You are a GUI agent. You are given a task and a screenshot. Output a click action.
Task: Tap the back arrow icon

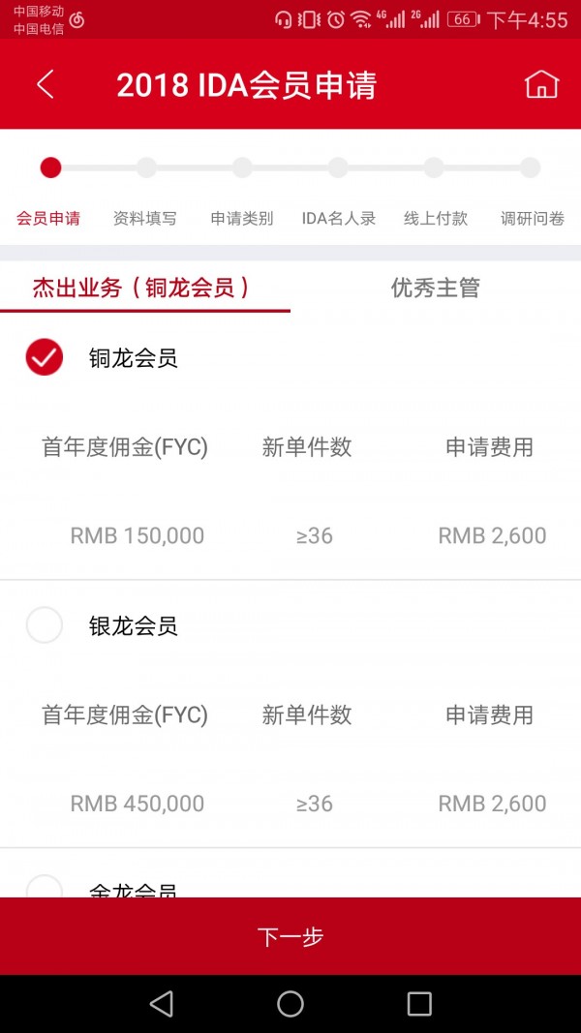tap(45, 84)
